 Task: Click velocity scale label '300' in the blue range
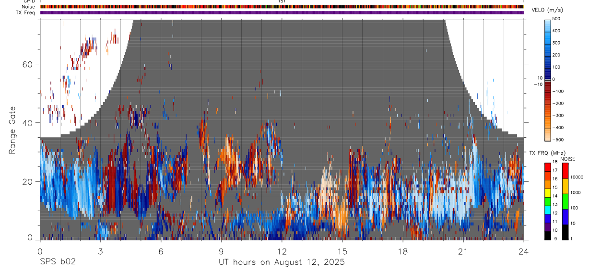[x=557, y=43]
